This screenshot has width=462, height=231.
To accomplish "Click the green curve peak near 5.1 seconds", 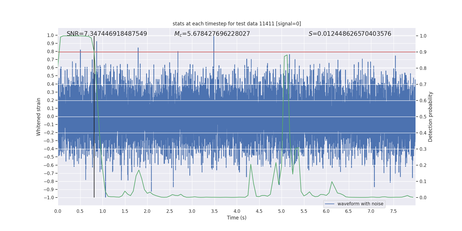I will point(286,55).
